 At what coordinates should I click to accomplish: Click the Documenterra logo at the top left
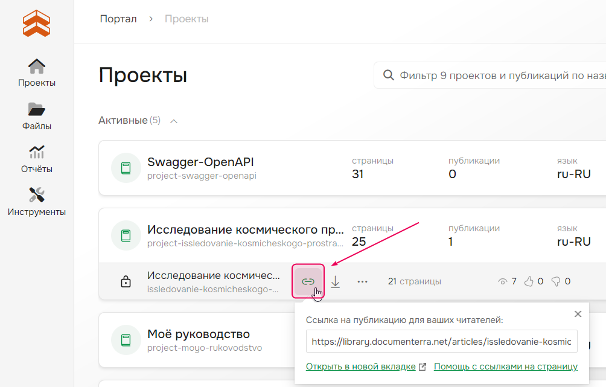coord(36,24)
